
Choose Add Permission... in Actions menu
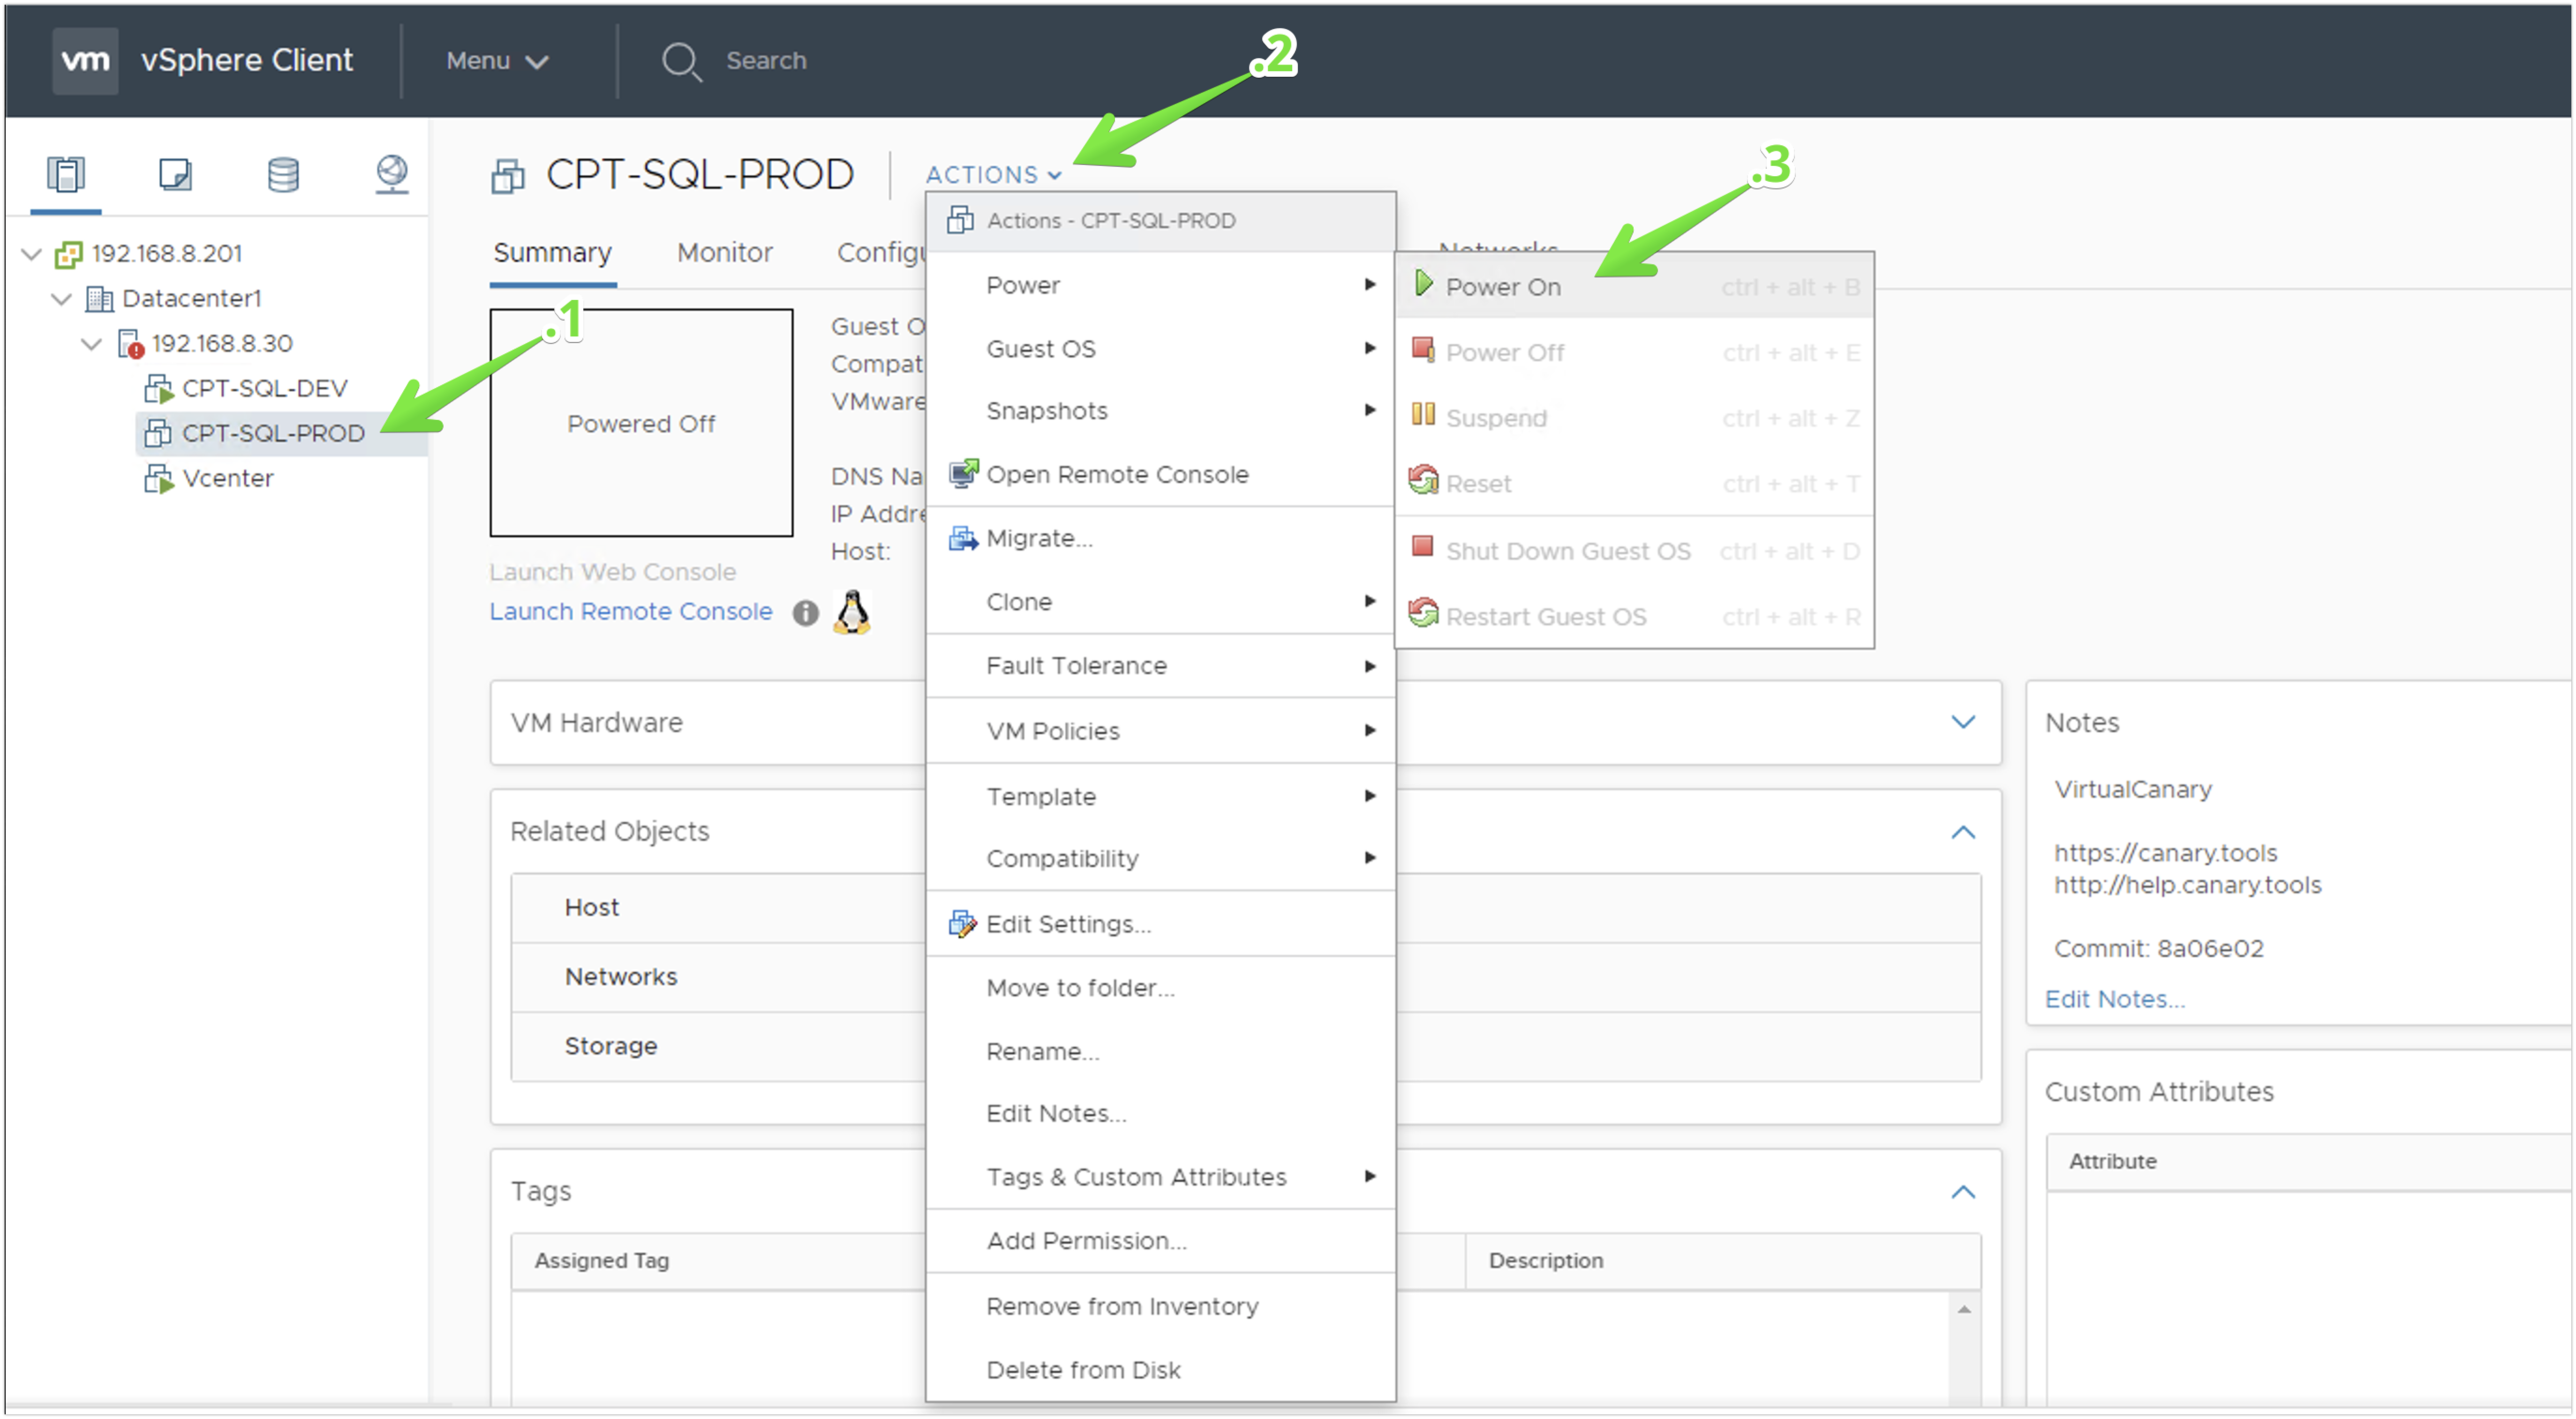(1160, 1241)
